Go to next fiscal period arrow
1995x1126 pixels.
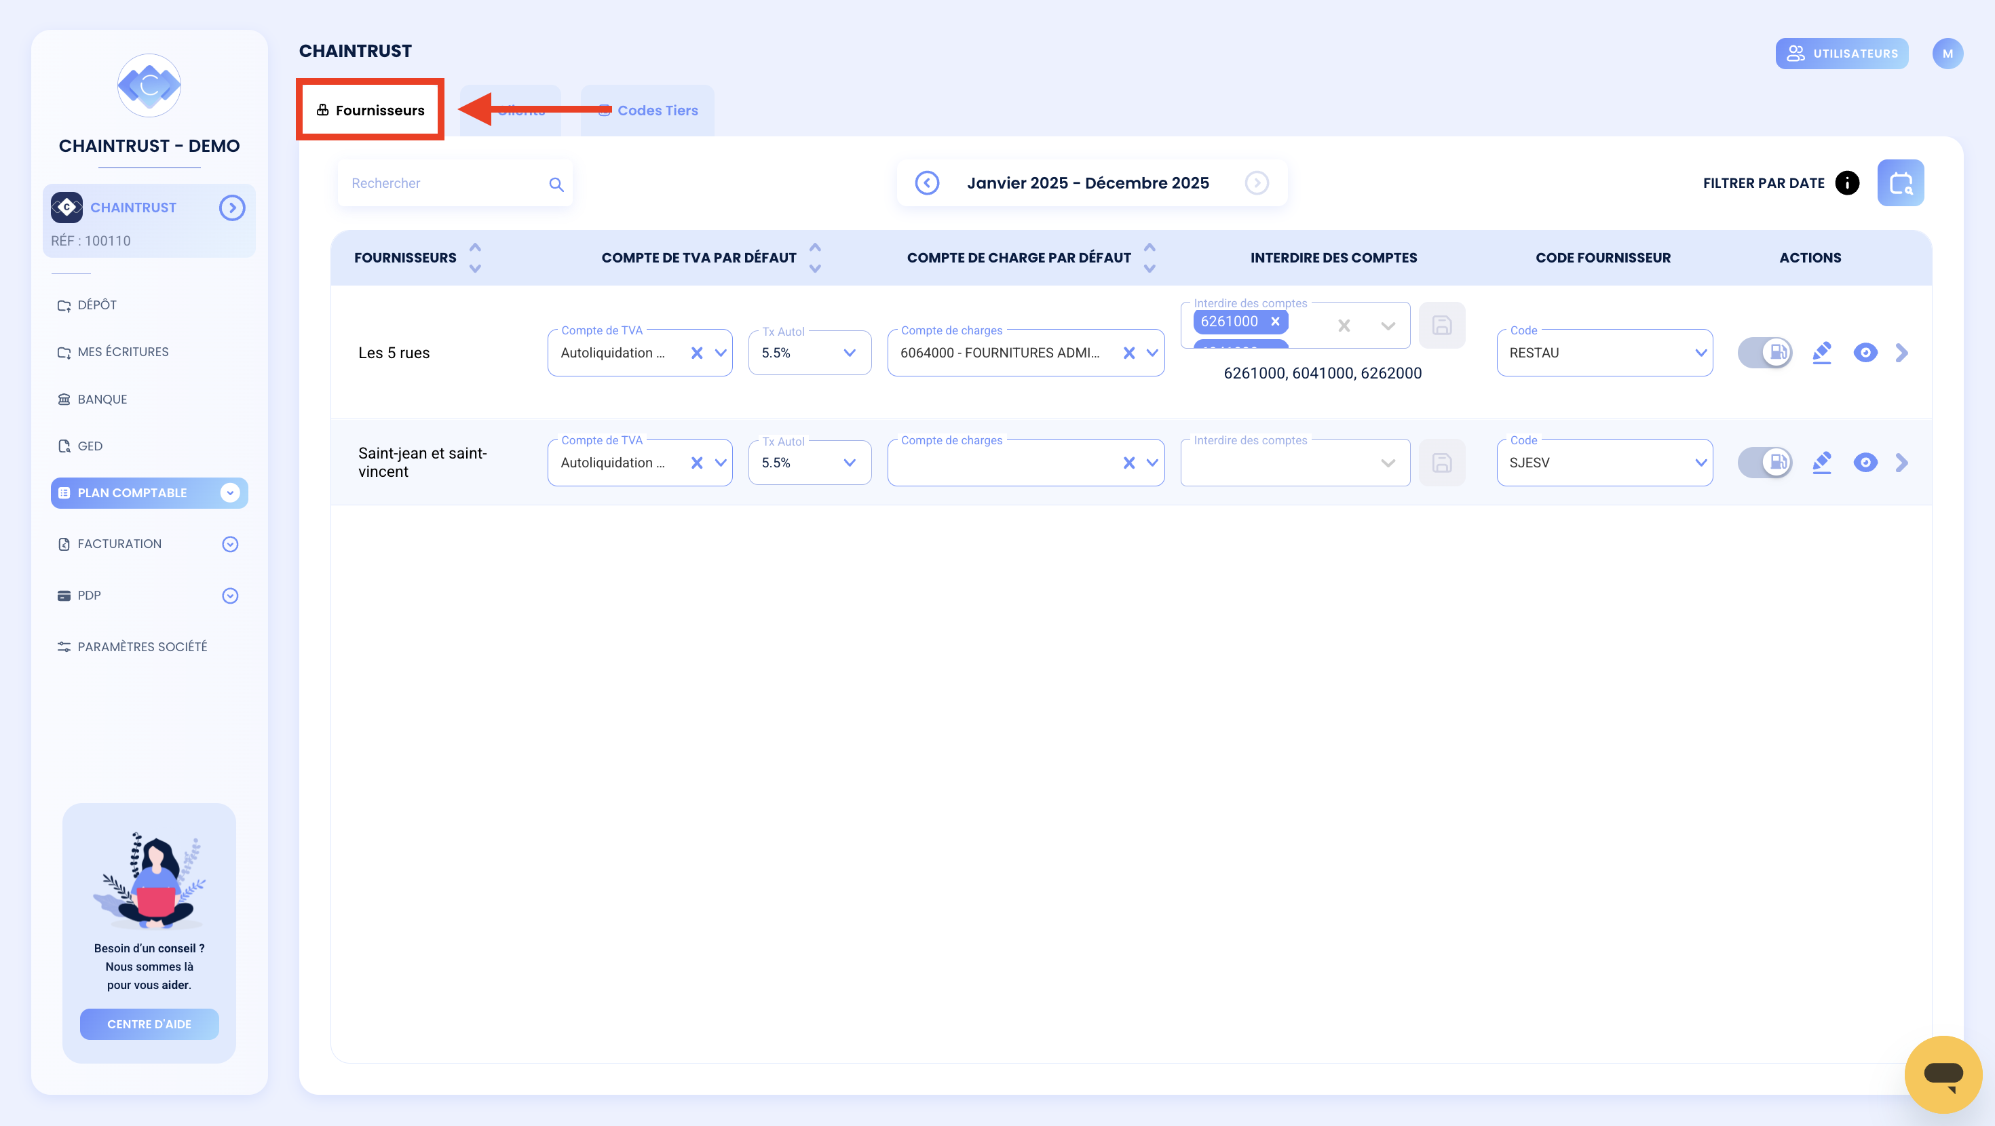1256,182
